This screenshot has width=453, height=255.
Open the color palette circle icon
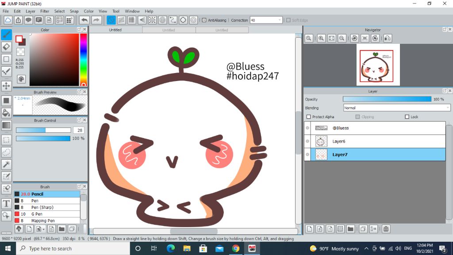[21, 79]
